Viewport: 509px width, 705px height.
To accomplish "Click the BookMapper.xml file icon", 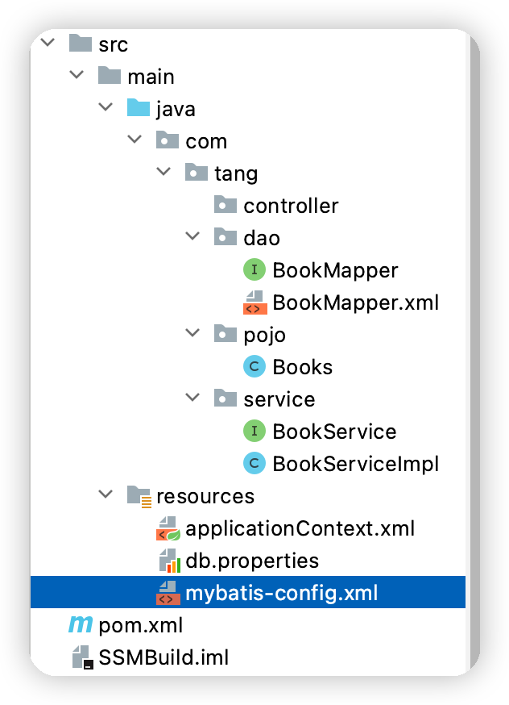I will point(254,302).
